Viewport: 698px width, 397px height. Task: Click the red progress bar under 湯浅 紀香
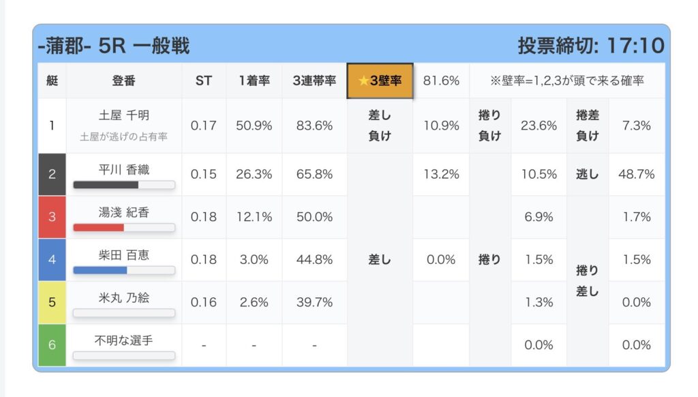(x=123, y=227)
